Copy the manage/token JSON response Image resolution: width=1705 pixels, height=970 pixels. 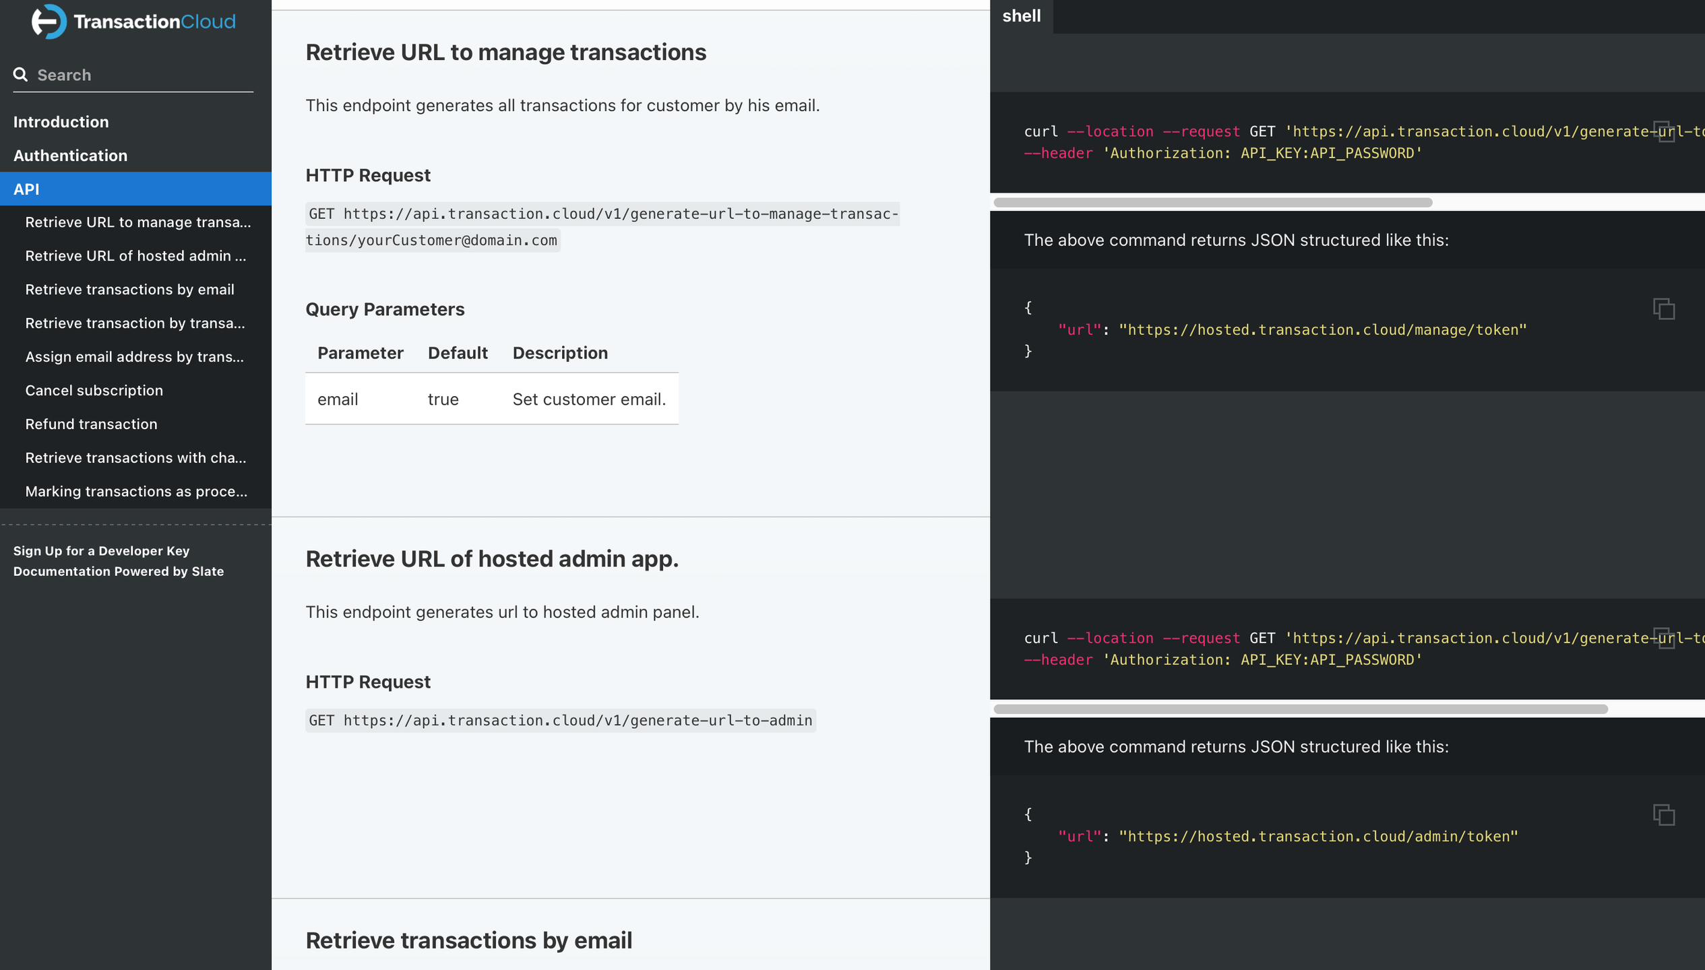tap(1663, 309)
